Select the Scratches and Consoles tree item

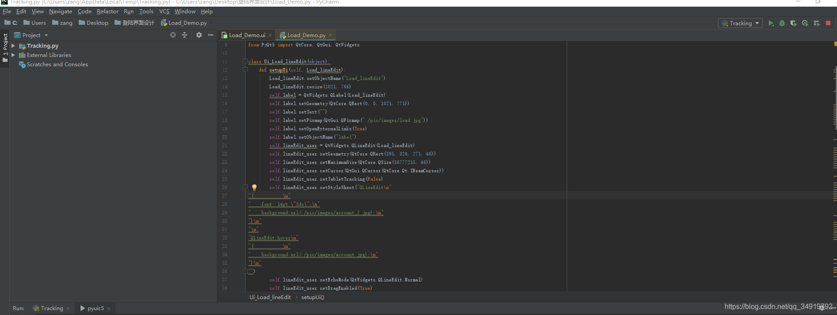(x=58, y=65)
